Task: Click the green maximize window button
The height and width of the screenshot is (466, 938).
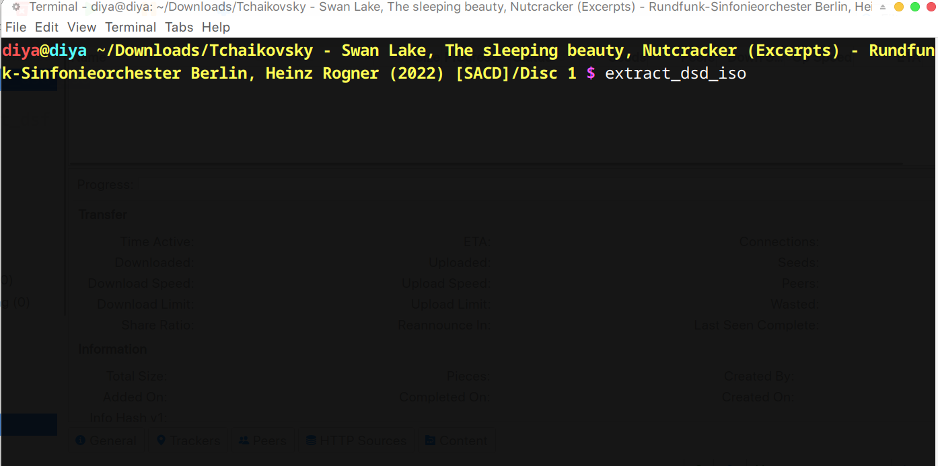Action: point(914,7)
